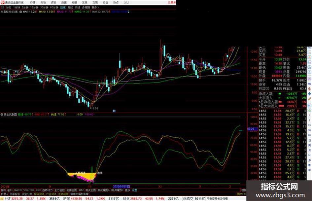Click the 15-minute period sidebar button

pos(309,125)
